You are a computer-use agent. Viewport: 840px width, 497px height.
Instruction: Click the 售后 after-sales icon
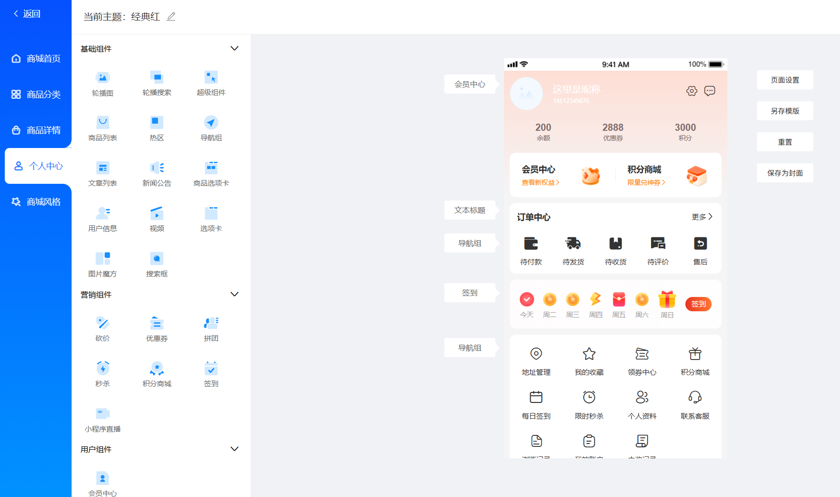pos(700,243)
